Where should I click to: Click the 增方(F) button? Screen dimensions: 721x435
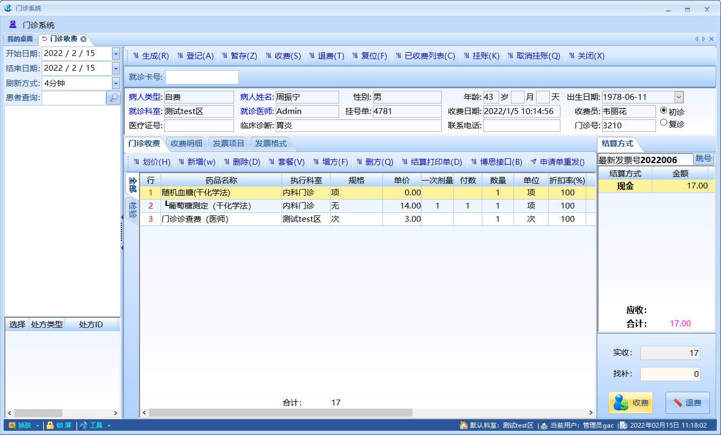coord(330,162)
